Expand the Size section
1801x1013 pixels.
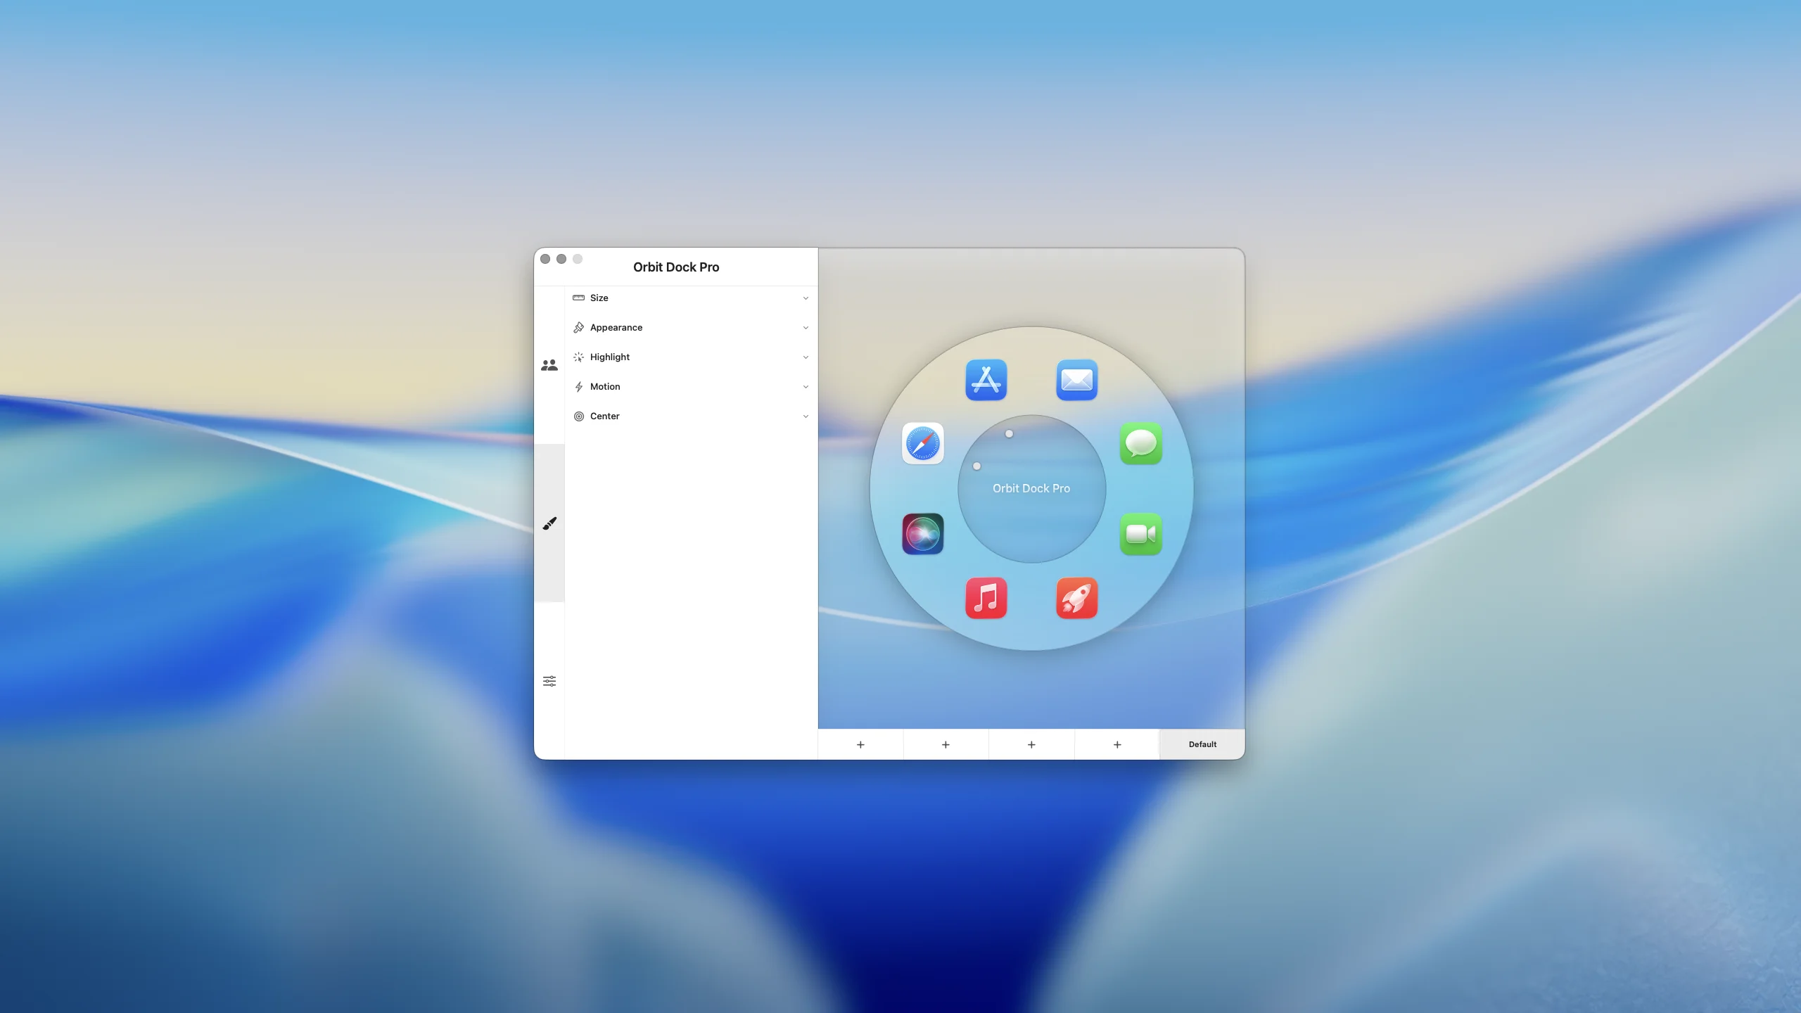[691, 298]
